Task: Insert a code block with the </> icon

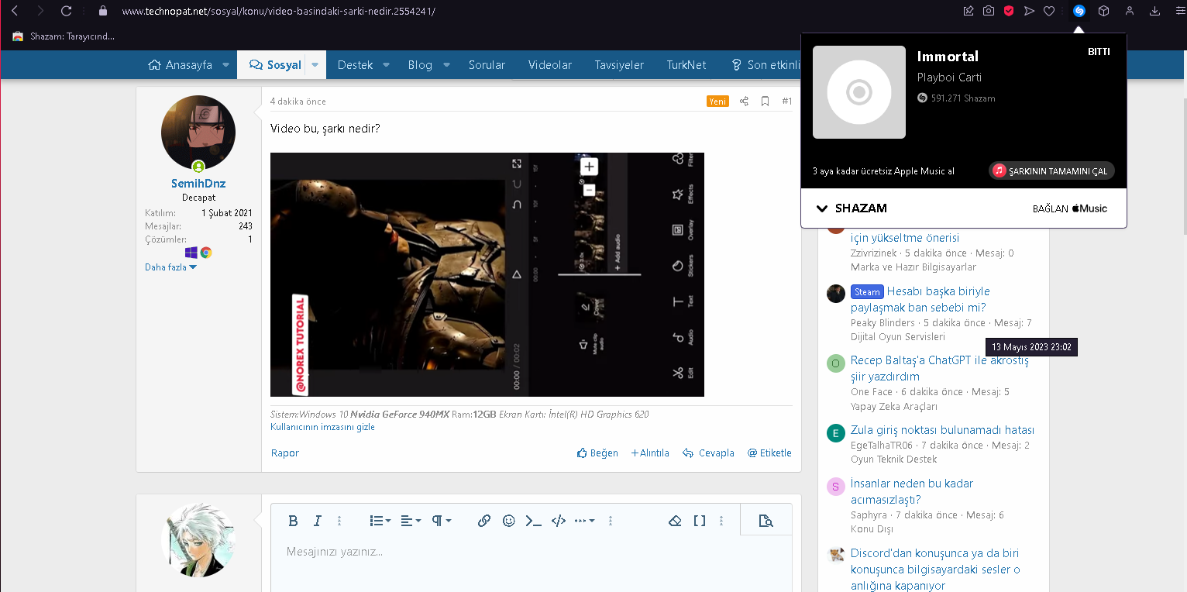Action: 559,521
